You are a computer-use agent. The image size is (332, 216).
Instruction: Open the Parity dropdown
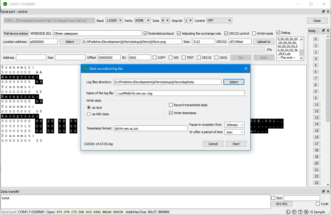(142, 20)
